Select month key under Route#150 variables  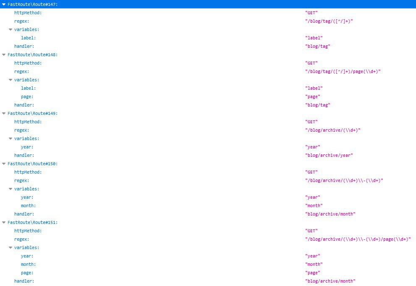pyautogui.click(x=29, y=205)
